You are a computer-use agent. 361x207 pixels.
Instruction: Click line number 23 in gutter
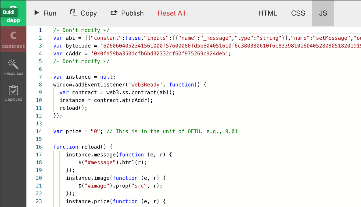tap(39, 201)
